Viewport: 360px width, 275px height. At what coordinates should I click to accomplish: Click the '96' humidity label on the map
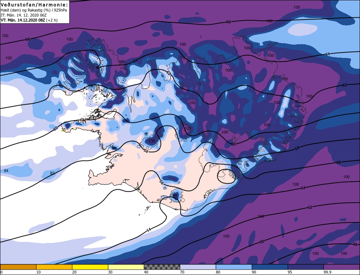tap(114, 148)
